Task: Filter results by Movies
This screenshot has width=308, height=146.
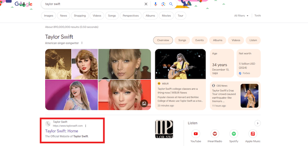Action: click(x=166, y=16)
